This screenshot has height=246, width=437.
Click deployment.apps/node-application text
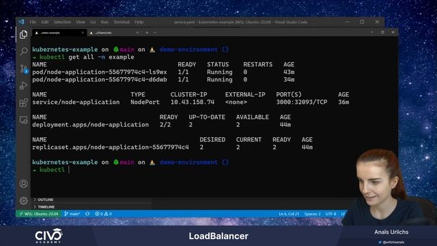pos(90,124)
